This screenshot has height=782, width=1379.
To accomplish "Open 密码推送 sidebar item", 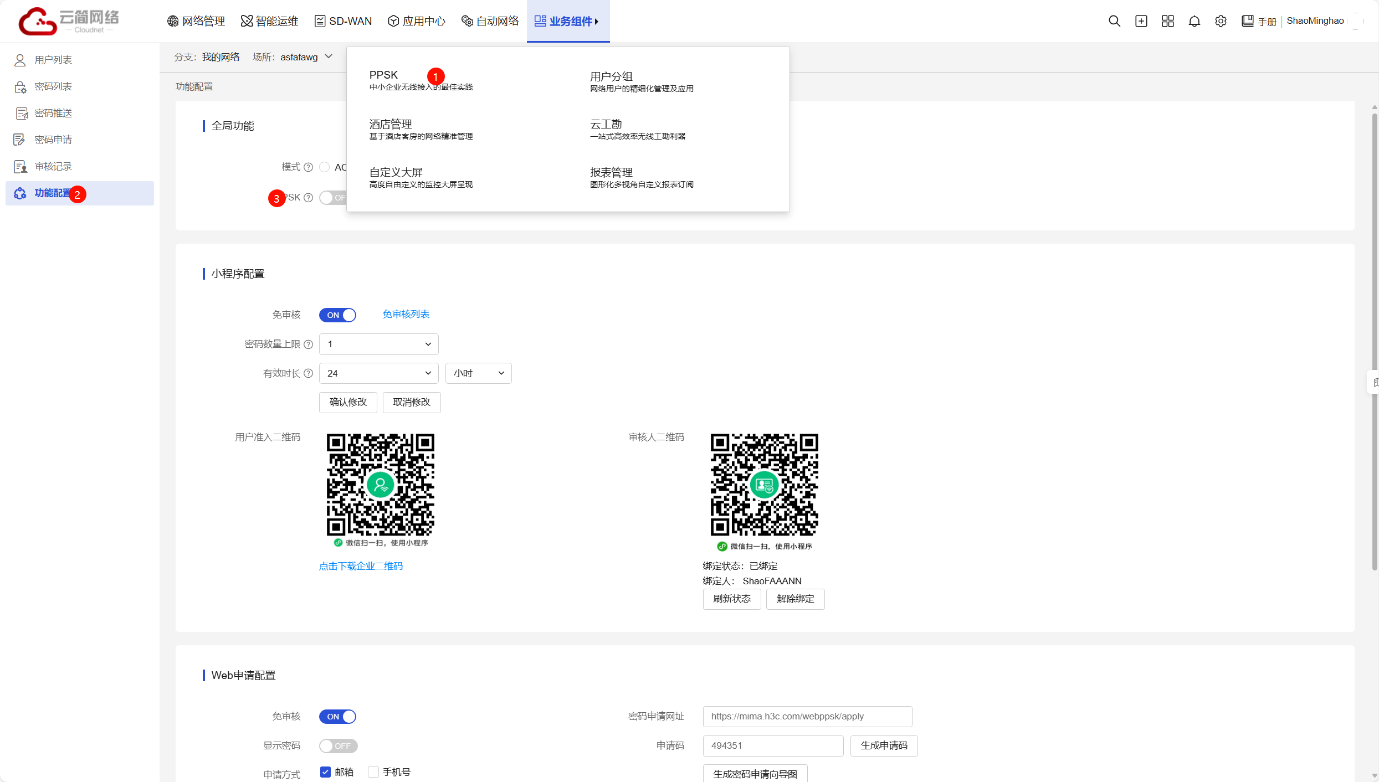I will tap(53, 113).
